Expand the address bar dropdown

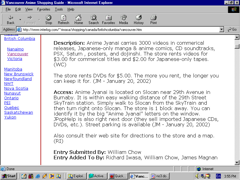pyautogui.click(x=221, y=29)
